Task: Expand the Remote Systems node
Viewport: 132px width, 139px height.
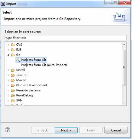Action: pos(8,90)
